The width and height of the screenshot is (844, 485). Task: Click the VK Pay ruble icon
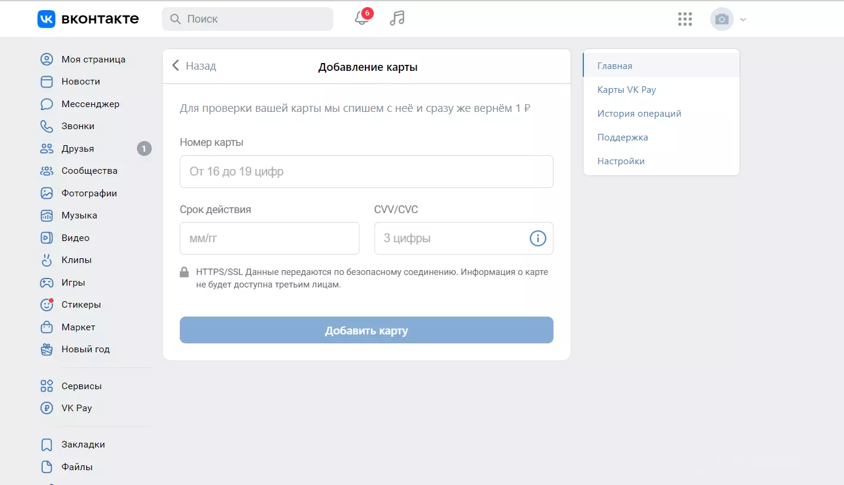(x=46, y=408)
